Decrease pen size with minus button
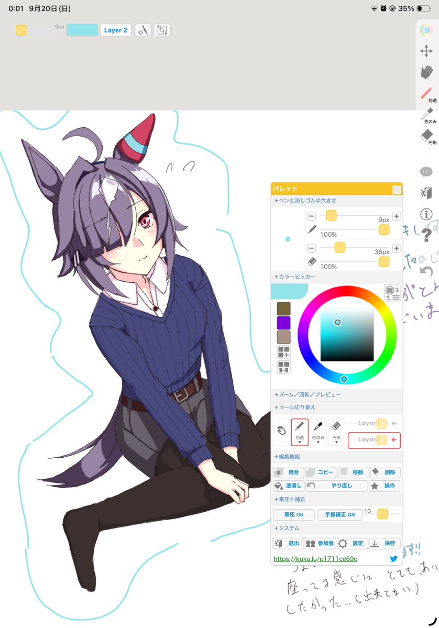The width and height of the screenshot is (439, 628). [x=311, y=216]
